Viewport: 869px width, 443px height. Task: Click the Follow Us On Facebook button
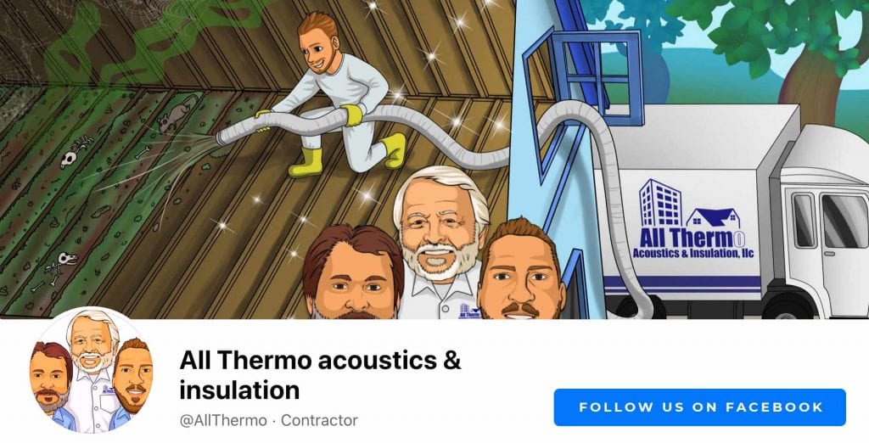click(x=699, y=407)
